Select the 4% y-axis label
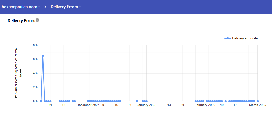Viewport: 272px width, 121px height. coord(35,73)
